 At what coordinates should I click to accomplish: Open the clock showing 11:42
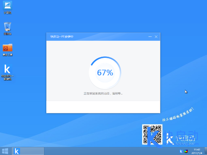click(197, 151)
